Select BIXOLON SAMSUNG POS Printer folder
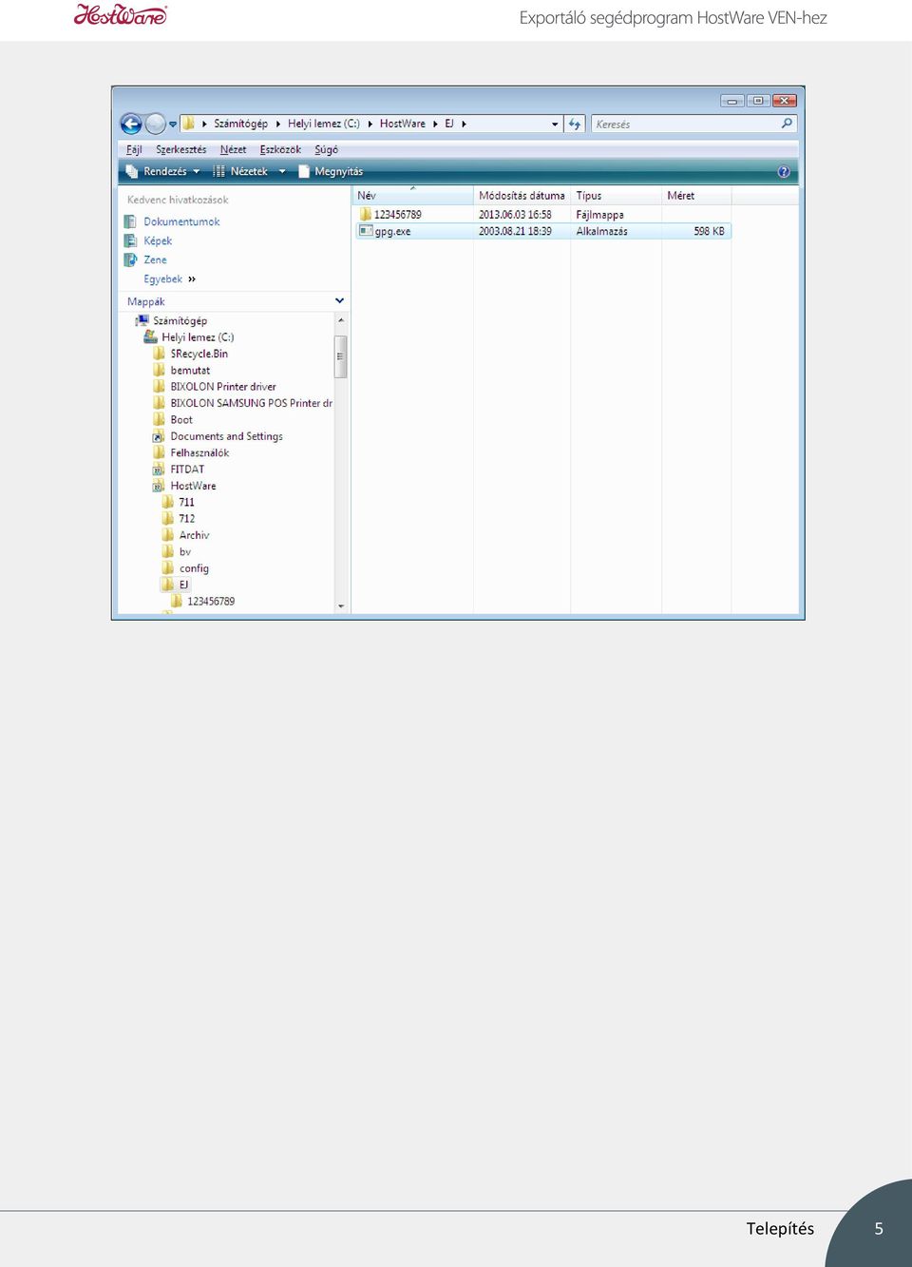This screenshot has height=1267, width=912. (x=251, y=403)
